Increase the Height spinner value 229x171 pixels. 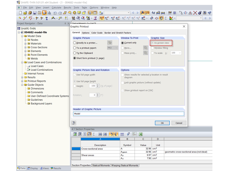pyautogui.click(x=98, y=85)
